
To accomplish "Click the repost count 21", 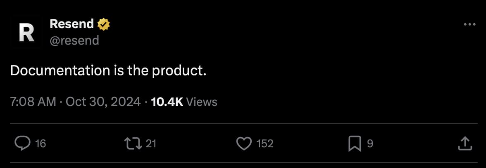I will (x=151, y=144).
